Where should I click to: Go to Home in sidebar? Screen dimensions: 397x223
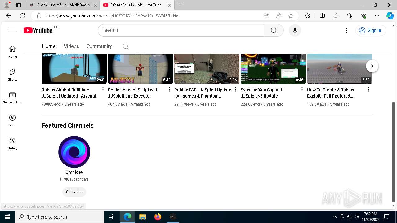[12, 52]
